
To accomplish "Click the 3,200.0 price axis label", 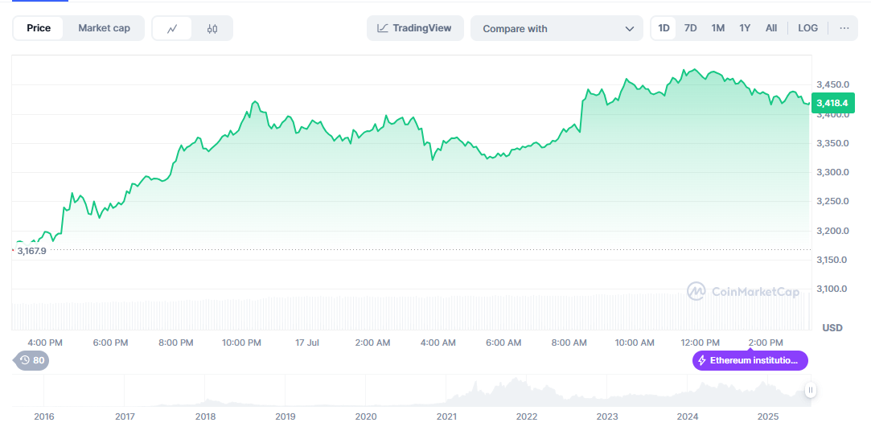I will [x=832, y=231].
